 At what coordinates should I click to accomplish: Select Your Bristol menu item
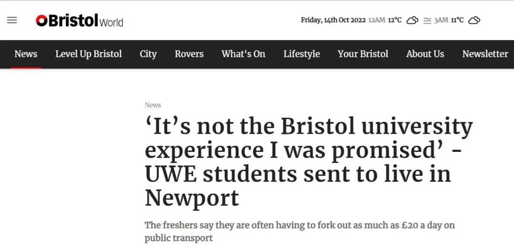click(363, 54)
